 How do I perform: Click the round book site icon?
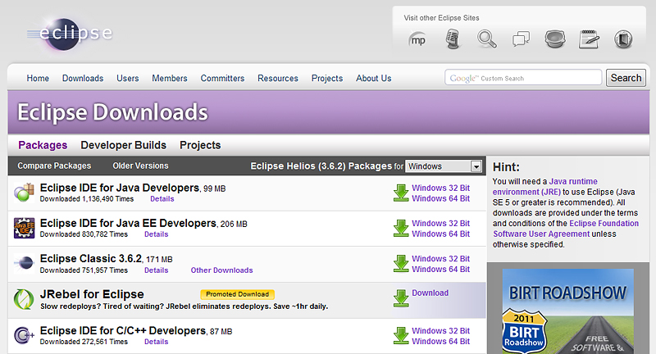point(623,39)
